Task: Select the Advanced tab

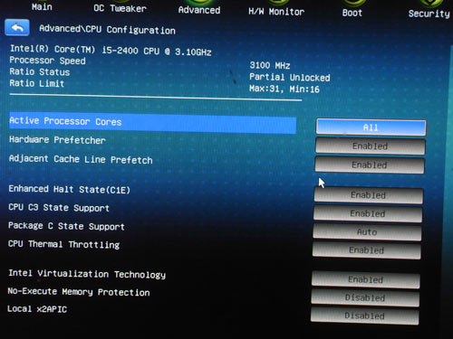Action: (199, 10)
